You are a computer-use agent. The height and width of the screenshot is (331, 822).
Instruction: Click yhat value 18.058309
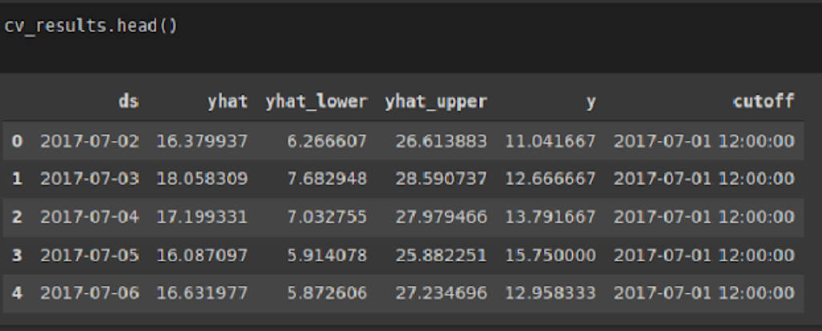(x=202, y=179)
